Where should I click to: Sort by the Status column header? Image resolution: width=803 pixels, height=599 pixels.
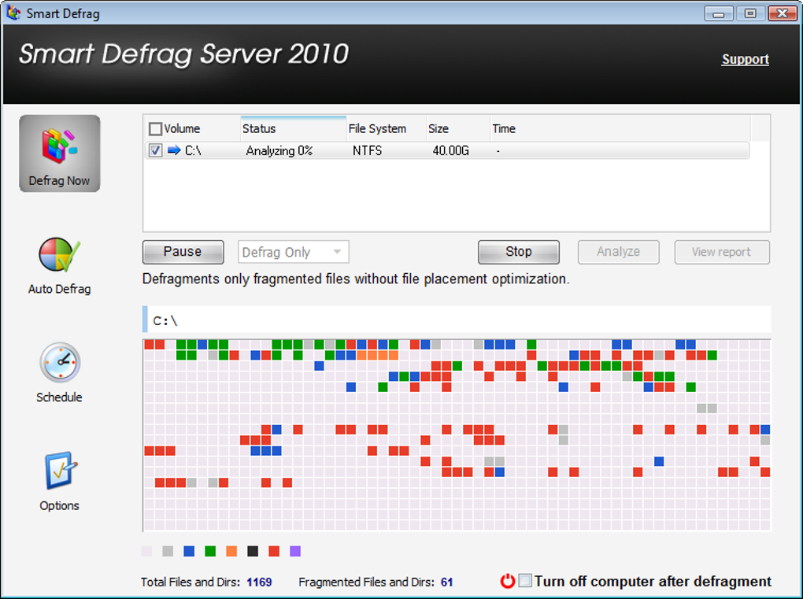pos(294,128)
